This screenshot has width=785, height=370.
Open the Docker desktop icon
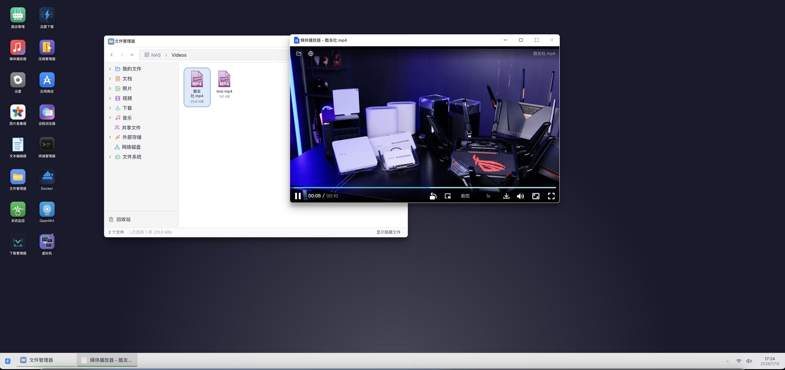(47, 180)
